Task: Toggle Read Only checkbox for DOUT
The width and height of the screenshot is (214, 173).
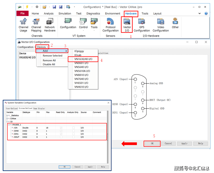Action: point(61,137)
